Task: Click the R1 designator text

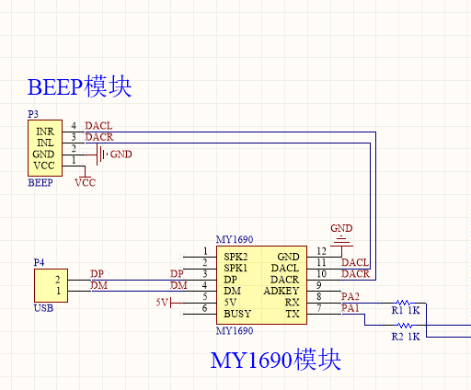Action: pyautogui.click(x=397, y=310)
